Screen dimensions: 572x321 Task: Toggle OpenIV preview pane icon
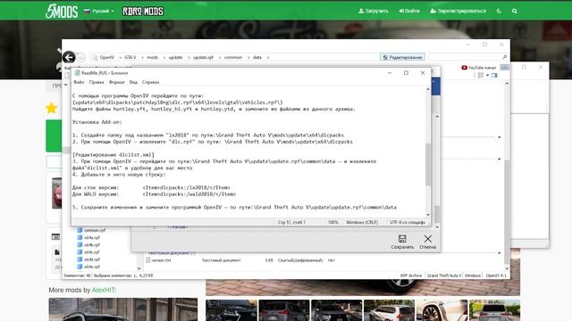click(x=494, y=75)
